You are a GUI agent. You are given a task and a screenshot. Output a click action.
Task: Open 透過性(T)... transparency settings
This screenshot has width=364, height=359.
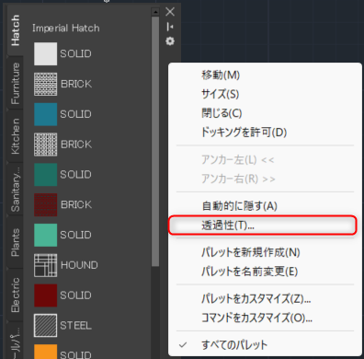[263, 226]
